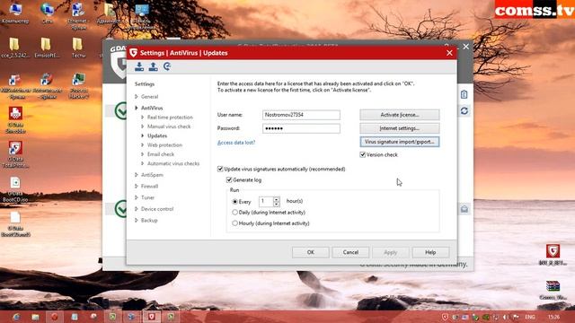Click the Password input field
The width and height of the screenshot is (575, 323).
[301, 128]
